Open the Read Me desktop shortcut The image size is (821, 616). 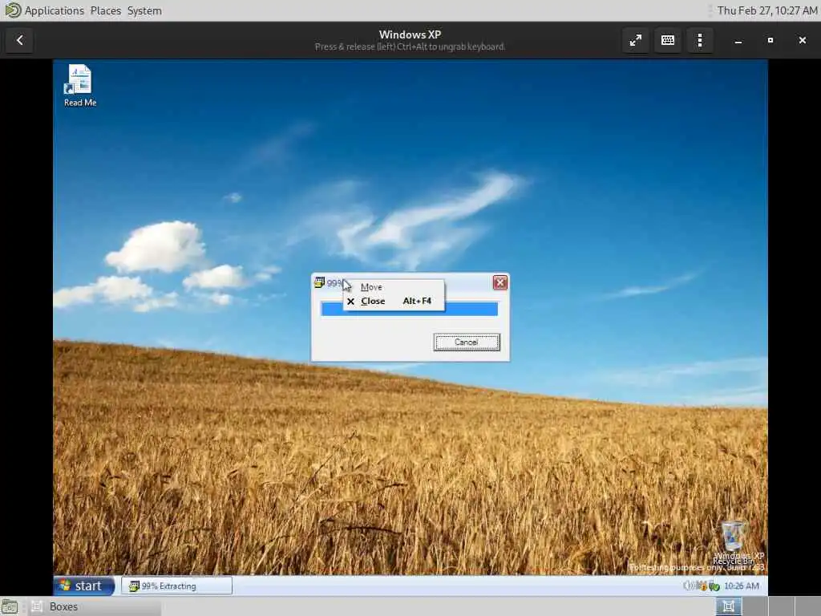[x=79, y=86]
